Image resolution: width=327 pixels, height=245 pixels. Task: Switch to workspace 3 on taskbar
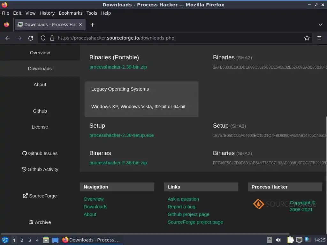coord(30,240)
